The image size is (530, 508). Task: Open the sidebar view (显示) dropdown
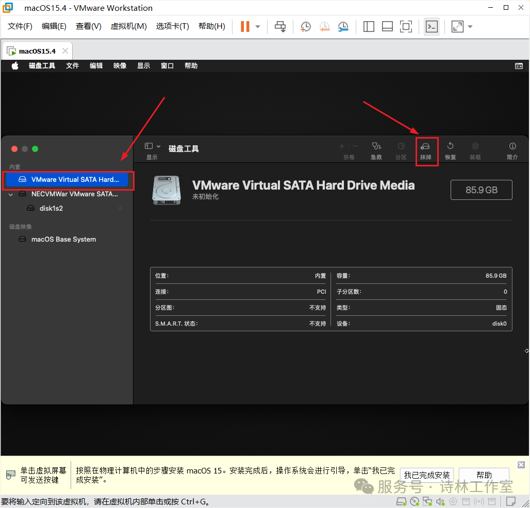pyautogui.click(x=153, y=146)
